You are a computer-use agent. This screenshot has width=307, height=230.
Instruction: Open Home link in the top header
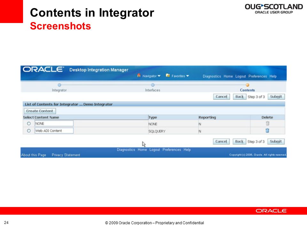pyautogui.click(x=228, y=76)
